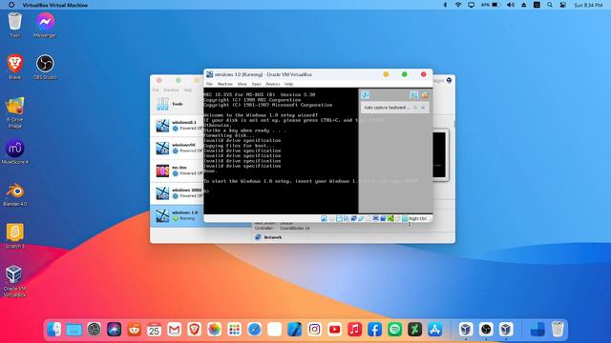Image resolution: width=611 pixels, height=343 pixels.
Task: Click VirtualBox Virtual Machine app menu
Action: click(55, 5)
